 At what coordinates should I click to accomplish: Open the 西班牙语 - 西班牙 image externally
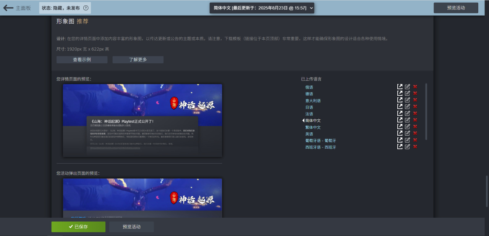coord(400,147)
